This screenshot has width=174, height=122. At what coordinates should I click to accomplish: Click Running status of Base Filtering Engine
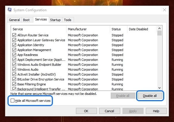pos(117,84)
